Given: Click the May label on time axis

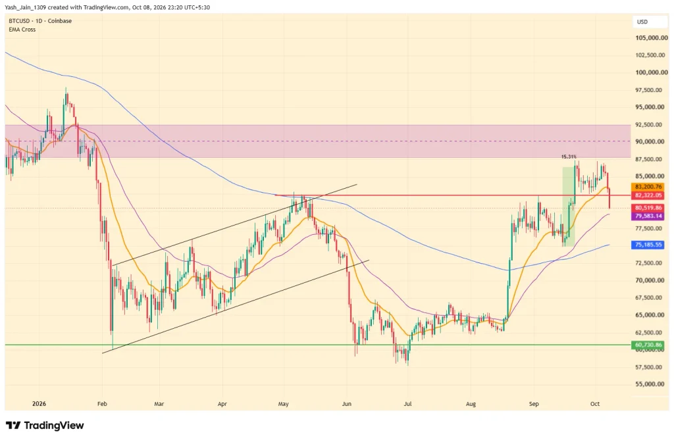Looking at the screenshot, I should pos(284,404).
